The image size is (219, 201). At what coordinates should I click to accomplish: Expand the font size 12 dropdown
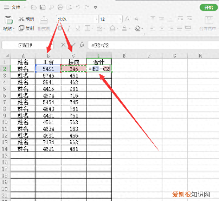coord(120,19)
